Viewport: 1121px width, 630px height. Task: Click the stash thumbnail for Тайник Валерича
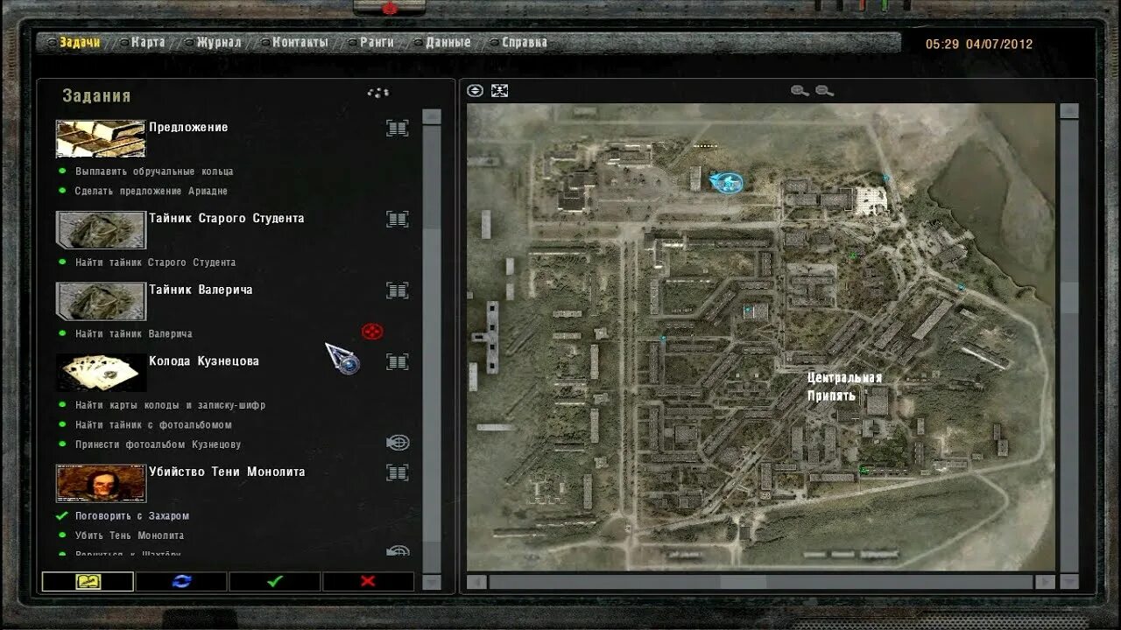(101, 301)
